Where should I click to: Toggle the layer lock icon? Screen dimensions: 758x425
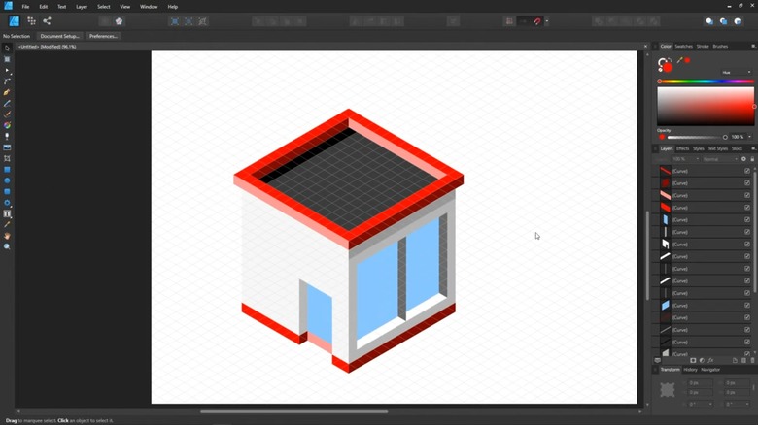(x=752, y=159)
